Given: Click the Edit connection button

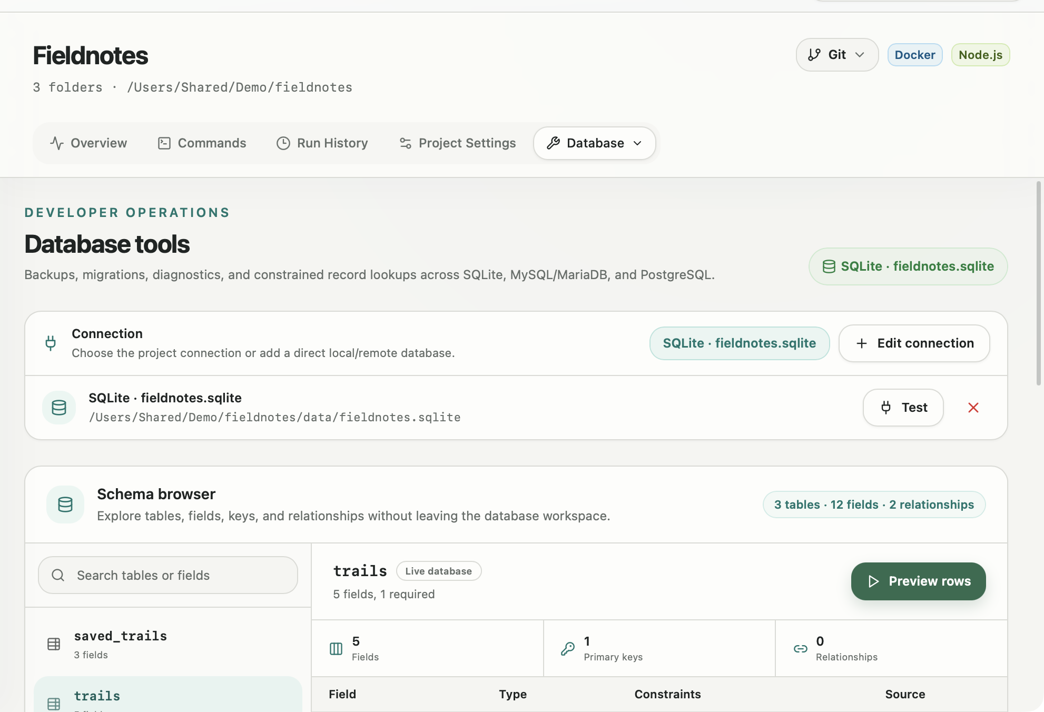Looking at the screenshot, I should pos(914,343).
